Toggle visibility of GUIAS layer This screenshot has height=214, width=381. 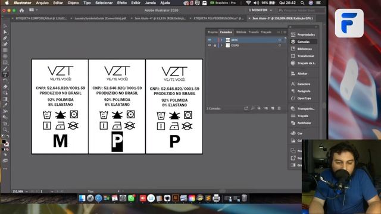coord(209,45)
